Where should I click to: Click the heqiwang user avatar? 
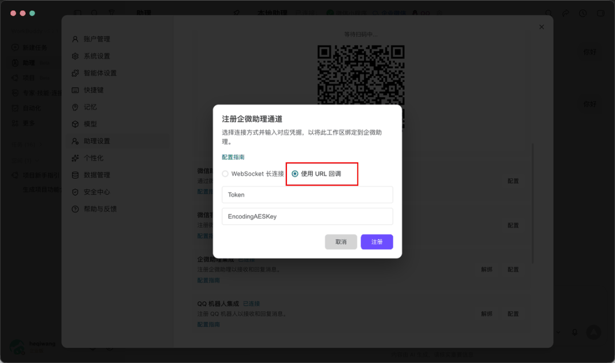(17, 347)
